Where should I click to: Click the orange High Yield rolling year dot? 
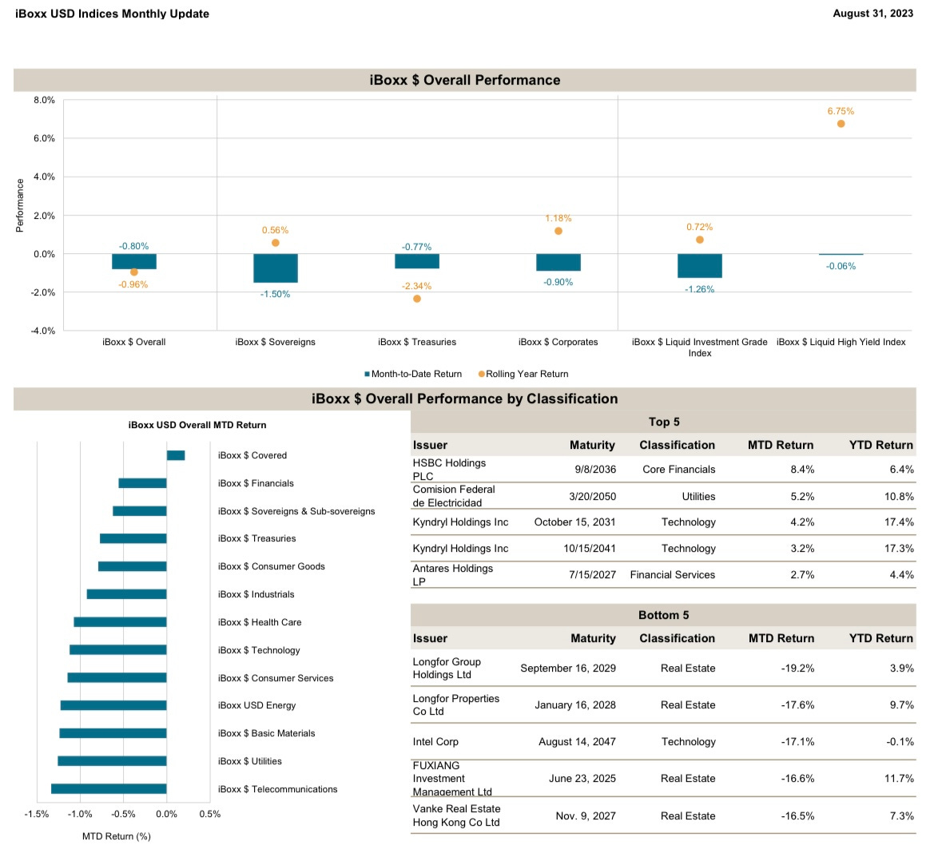pos(841,124)
